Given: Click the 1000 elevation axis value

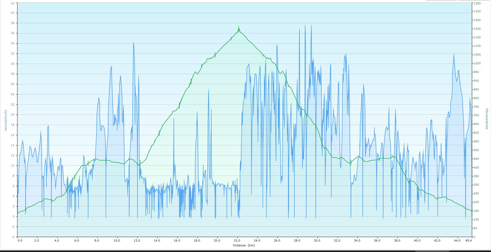Looking at the screenshot, I should (x=477, y=64).
